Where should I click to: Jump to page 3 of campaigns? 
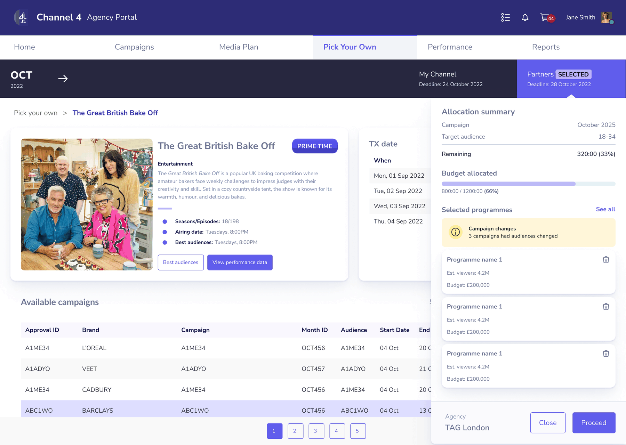click(316, 431)
